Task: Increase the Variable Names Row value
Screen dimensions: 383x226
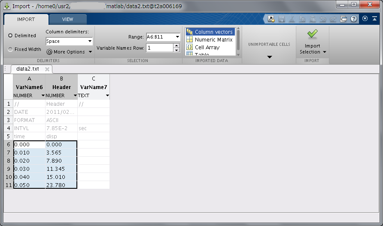Action: (x=176, y=46)
